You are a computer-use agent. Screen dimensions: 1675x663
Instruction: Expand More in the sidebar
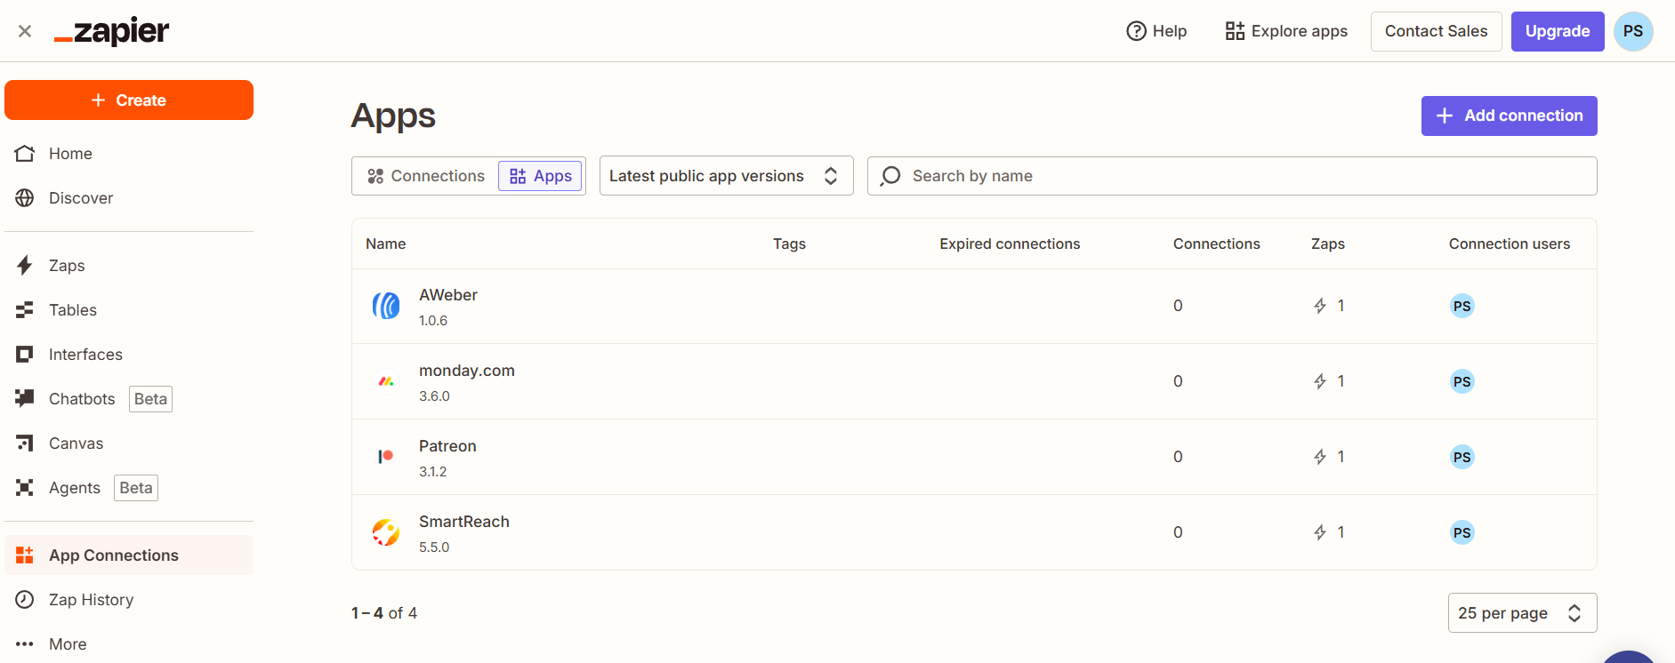129,644
